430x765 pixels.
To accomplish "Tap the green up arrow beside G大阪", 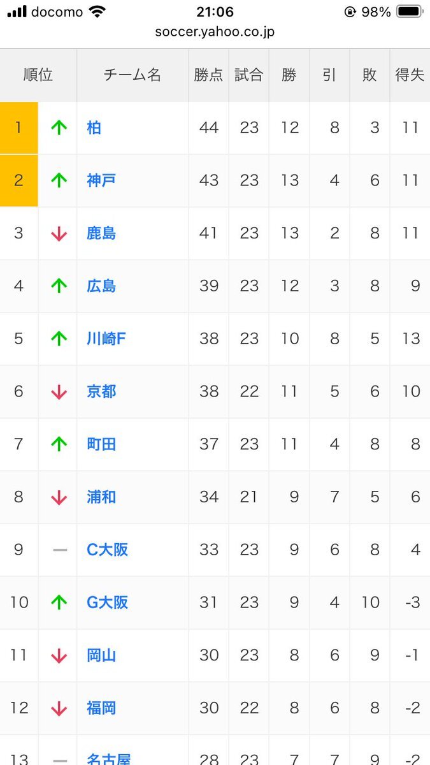I will click(x=59, y=602).
